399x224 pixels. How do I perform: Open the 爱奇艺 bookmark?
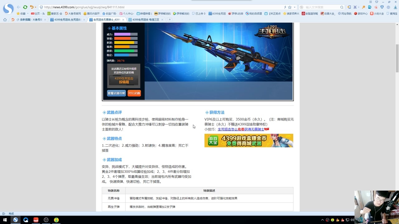55,14
